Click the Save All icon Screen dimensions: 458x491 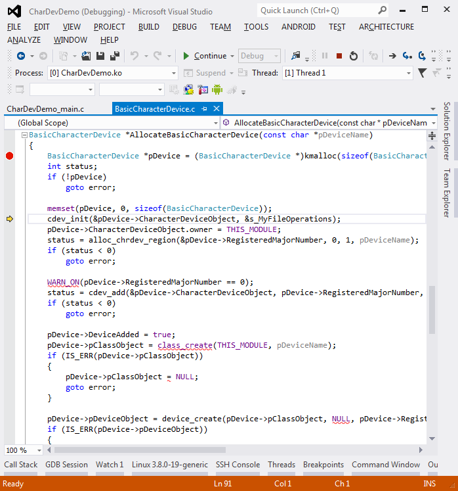[115, 56]
